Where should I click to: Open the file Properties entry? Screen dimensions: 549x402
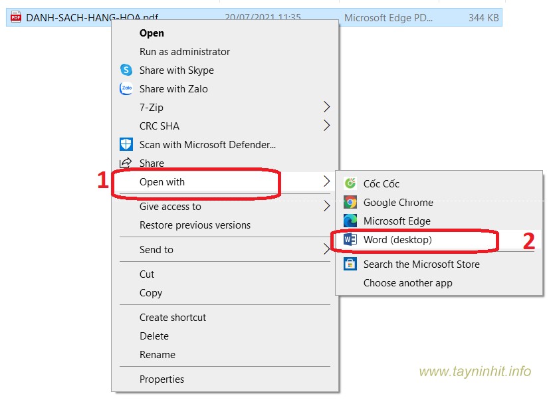162,379
